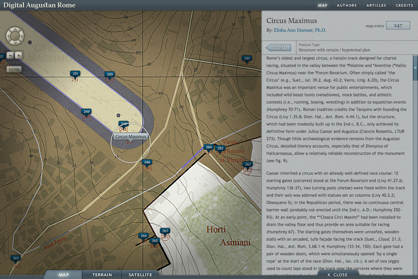
Task: Select map marker 267
Action: (x=165, y=231)
